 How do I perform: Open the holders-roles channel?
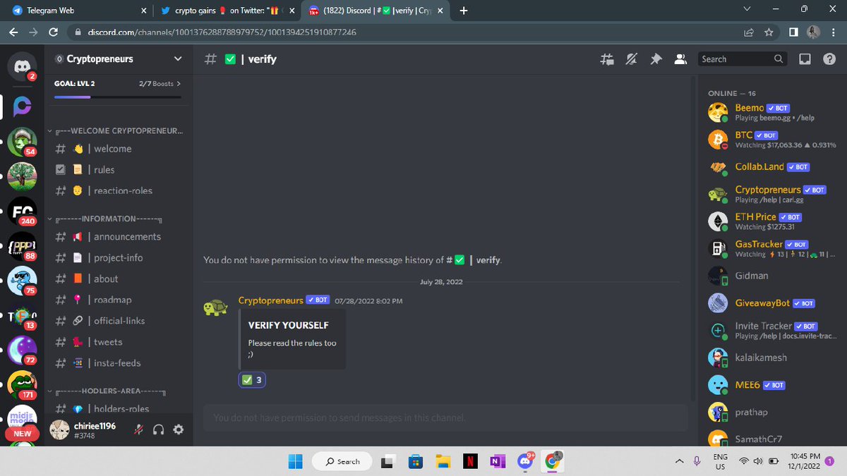point(119,409)
